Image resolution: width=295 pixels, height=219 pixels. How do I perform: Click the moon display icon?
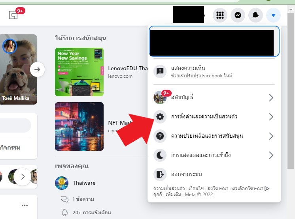click(160, 155)
